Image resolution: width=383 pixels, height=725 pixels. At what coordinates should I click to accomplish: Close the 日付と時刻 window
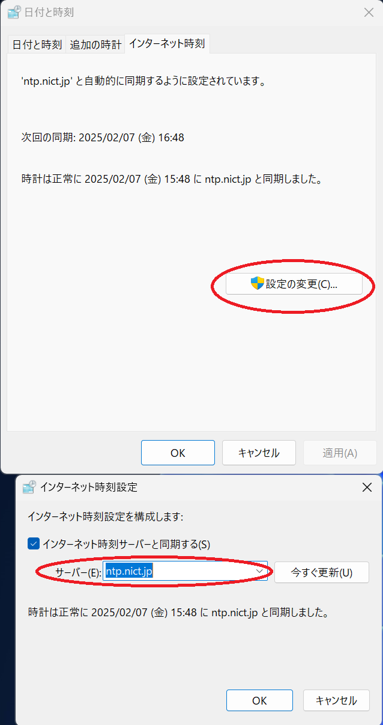click(369, 13)
